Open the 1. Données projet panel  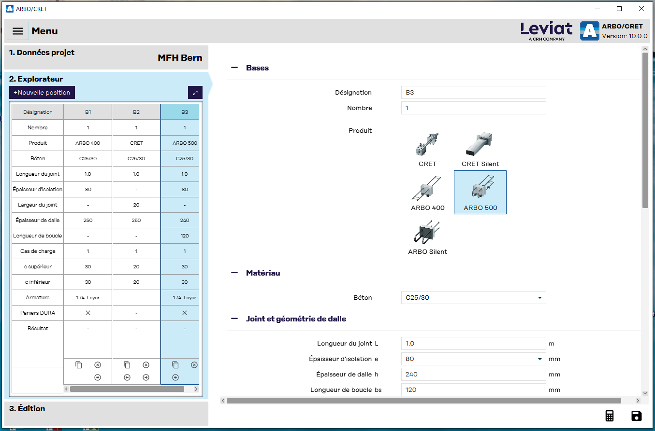[x=106, y=57]
